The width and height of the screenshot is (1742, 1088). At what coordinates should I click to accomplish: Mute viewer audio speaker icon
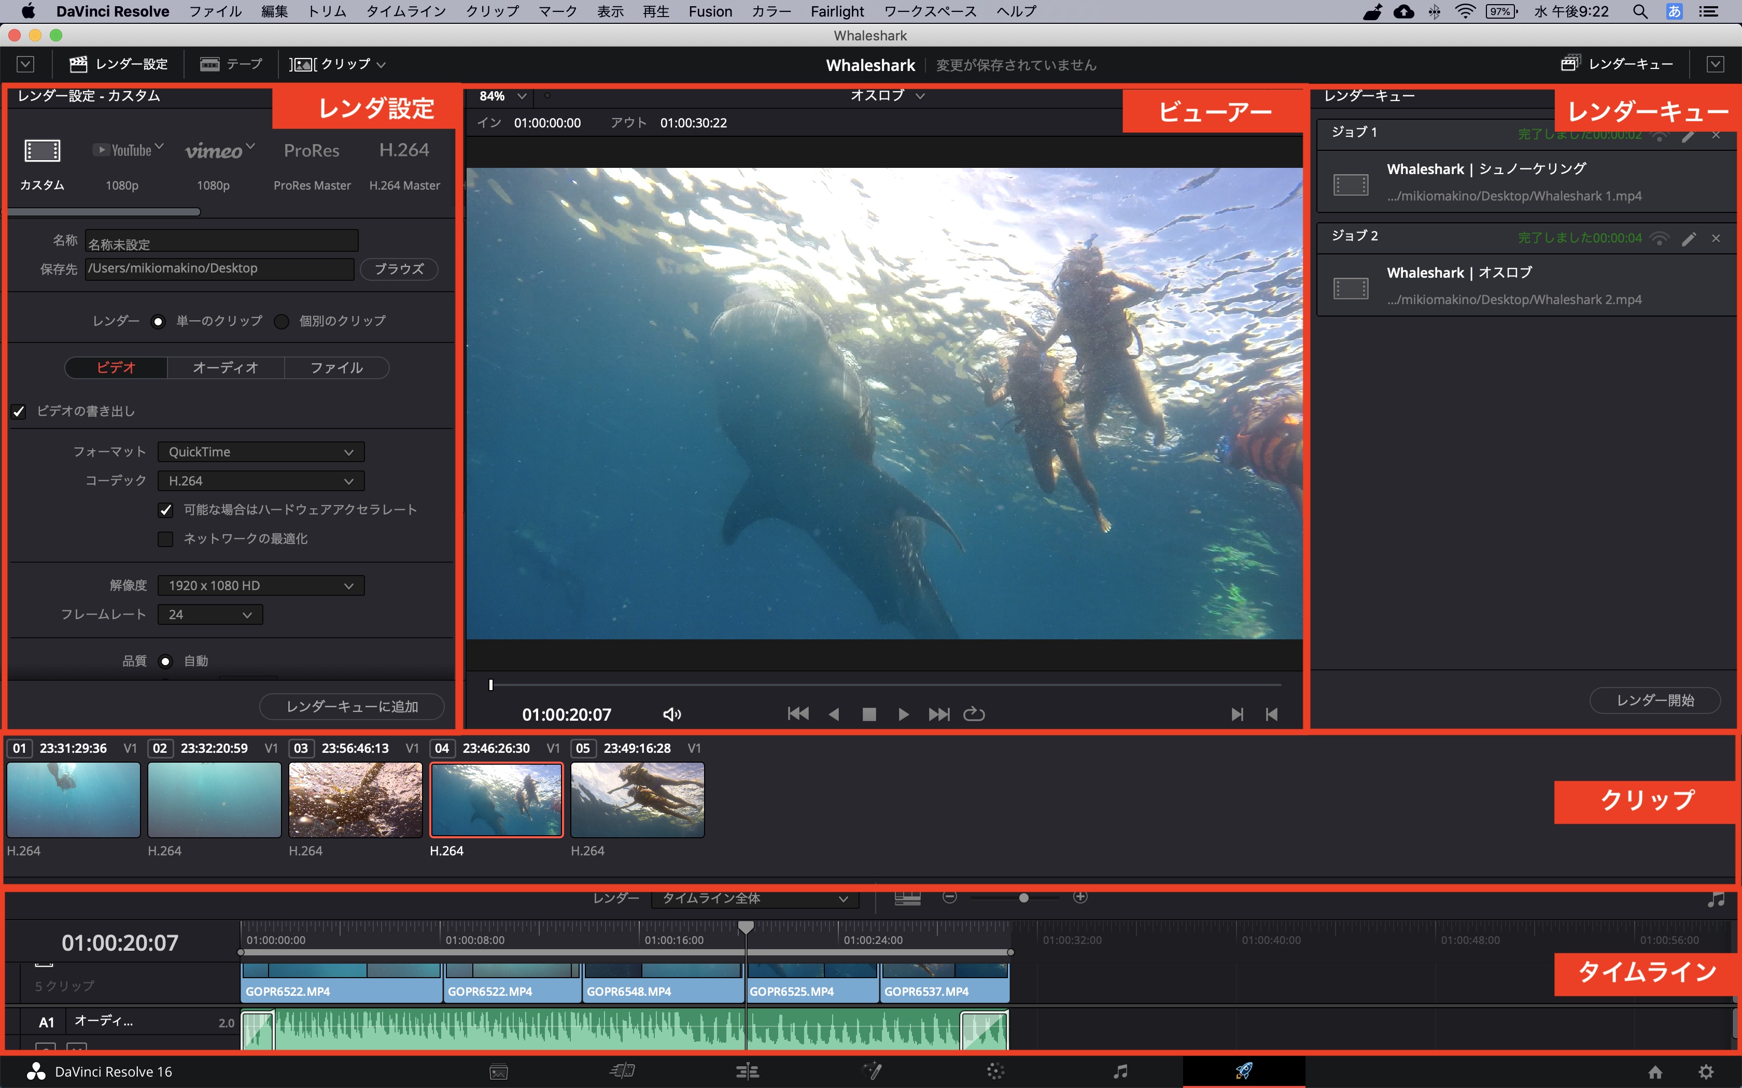coord(671,714)
